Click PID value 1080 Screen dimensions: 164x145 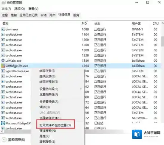(x=85, y=29)
